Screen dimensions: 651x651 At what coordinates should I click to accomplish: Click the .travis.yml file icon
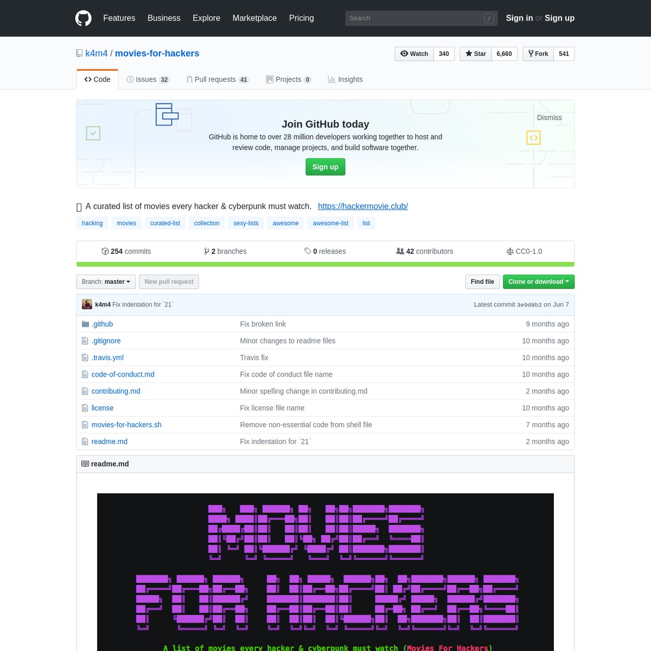tap(85, 358)
